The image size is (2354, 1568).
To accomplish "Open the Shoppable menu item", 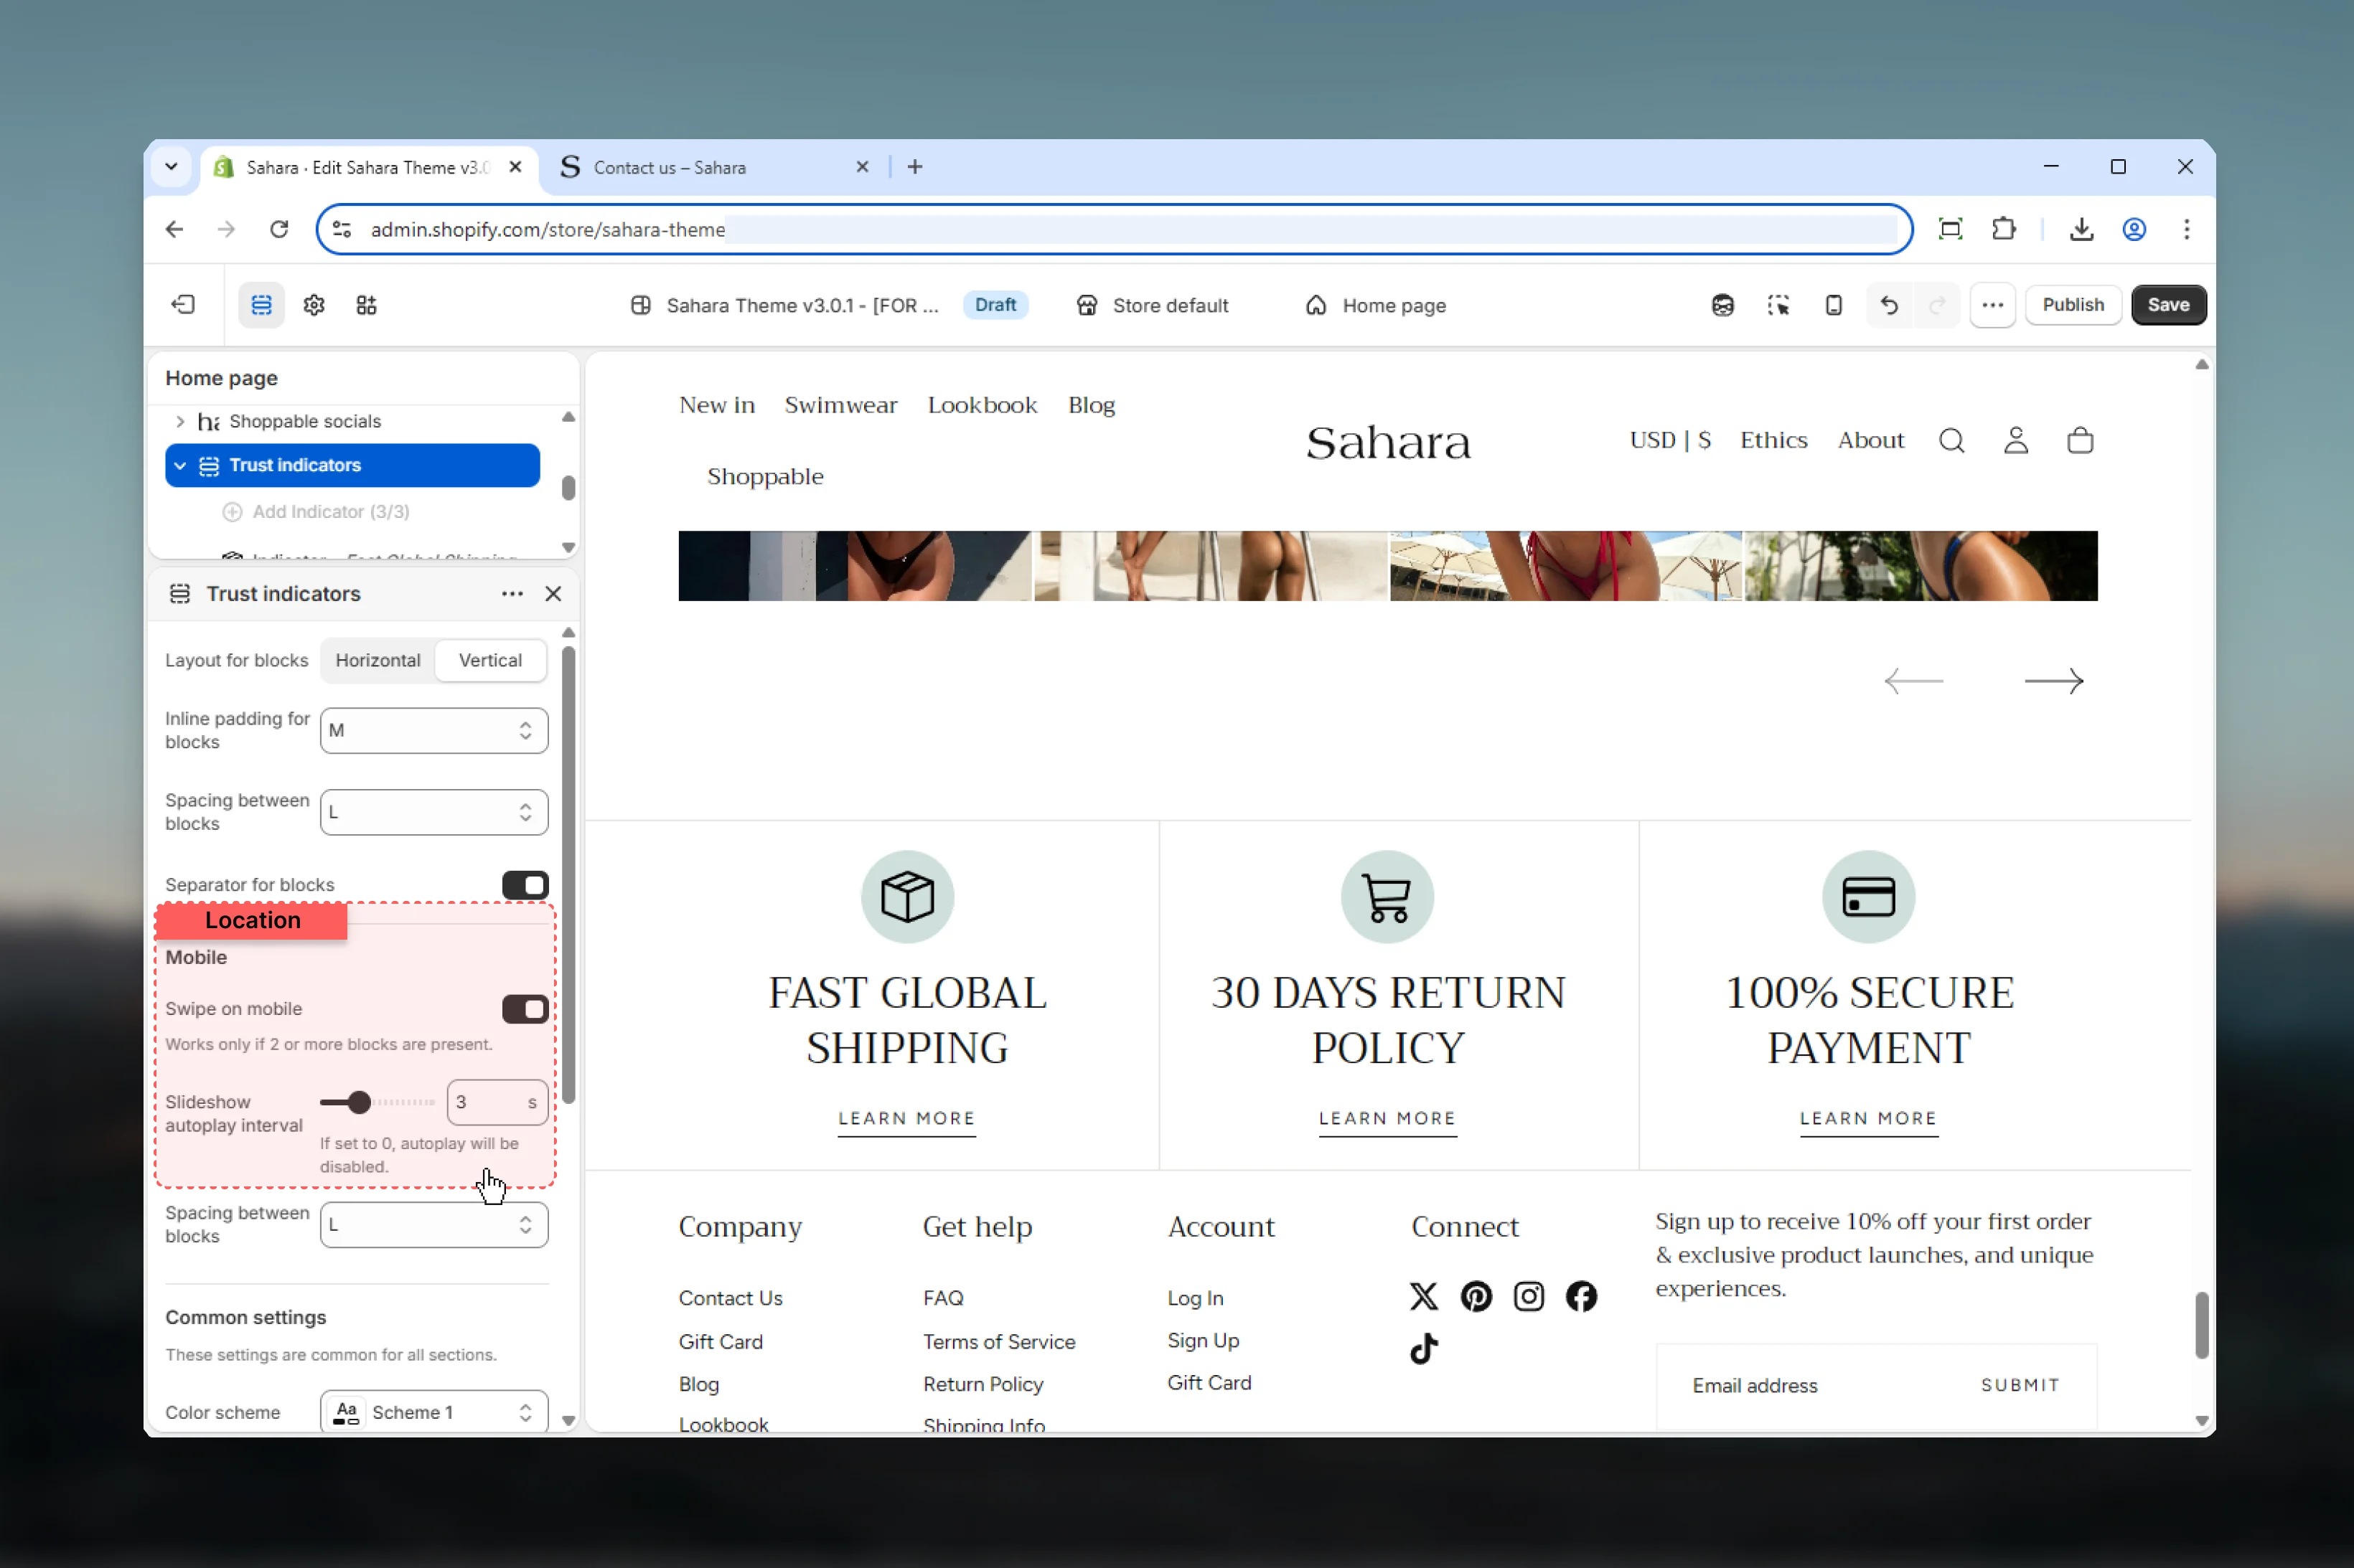I will coord(765,476).
